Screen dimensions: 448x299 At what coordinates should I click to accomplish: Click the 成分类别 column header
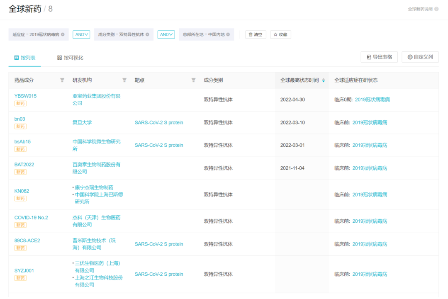pyautogui.click(x=213, y=80)
